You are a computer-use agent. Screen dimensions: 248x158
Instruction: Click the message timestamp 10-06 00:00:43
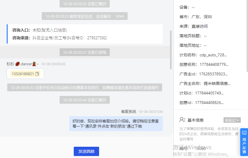tap(53, 64)
